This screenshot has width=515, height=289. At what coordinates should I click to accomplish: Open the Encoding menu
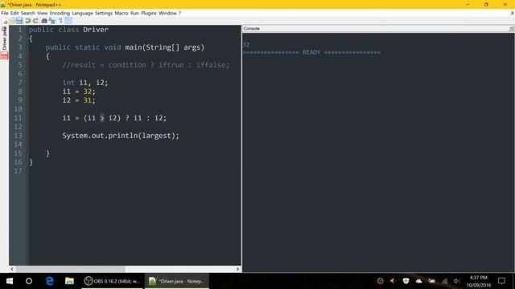60,13
